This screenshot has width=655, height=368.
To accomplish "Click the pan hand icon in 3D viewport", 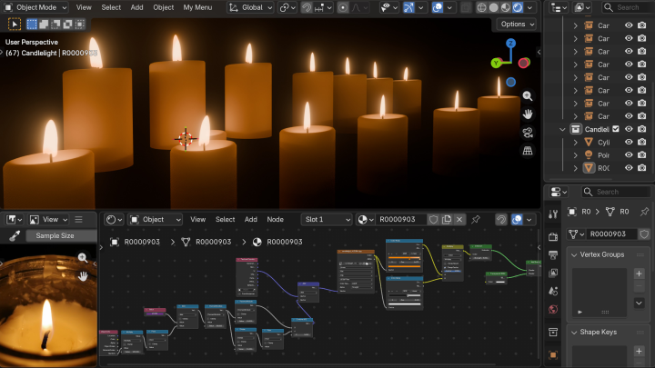I will point(528,114).
